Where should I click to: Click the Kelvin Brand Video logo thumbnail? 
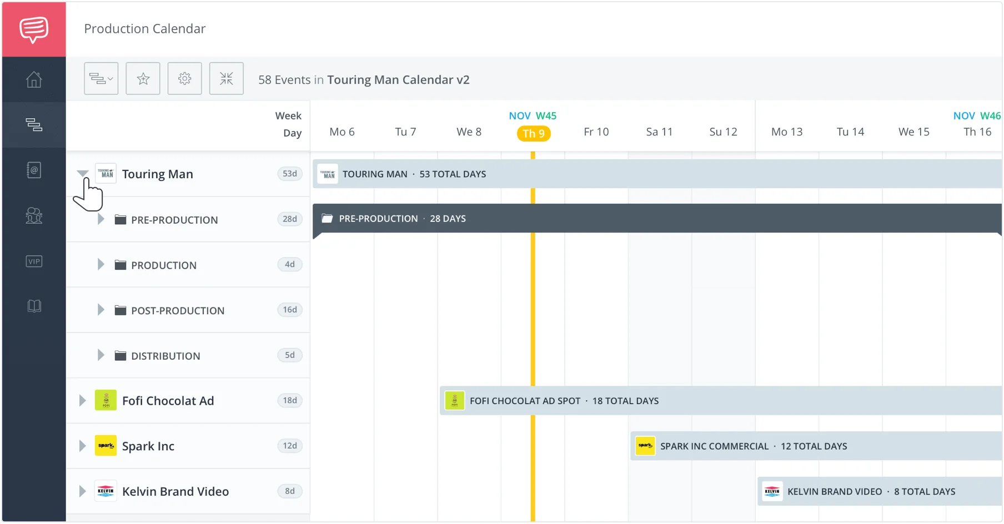pyautogui.click(x=106, y=491)
